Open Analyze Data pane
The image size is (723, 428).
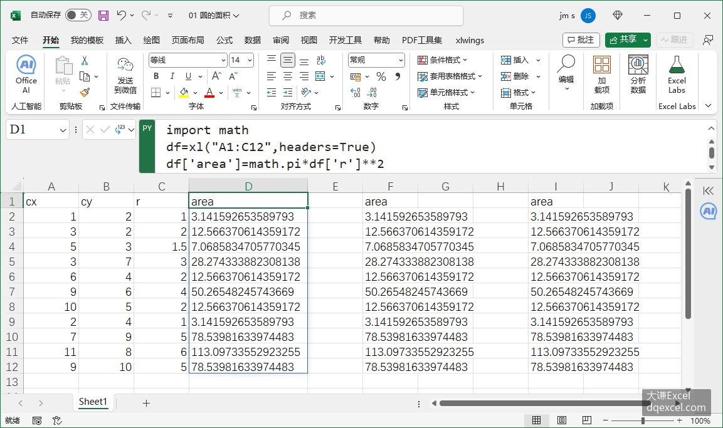click(638, 75)
